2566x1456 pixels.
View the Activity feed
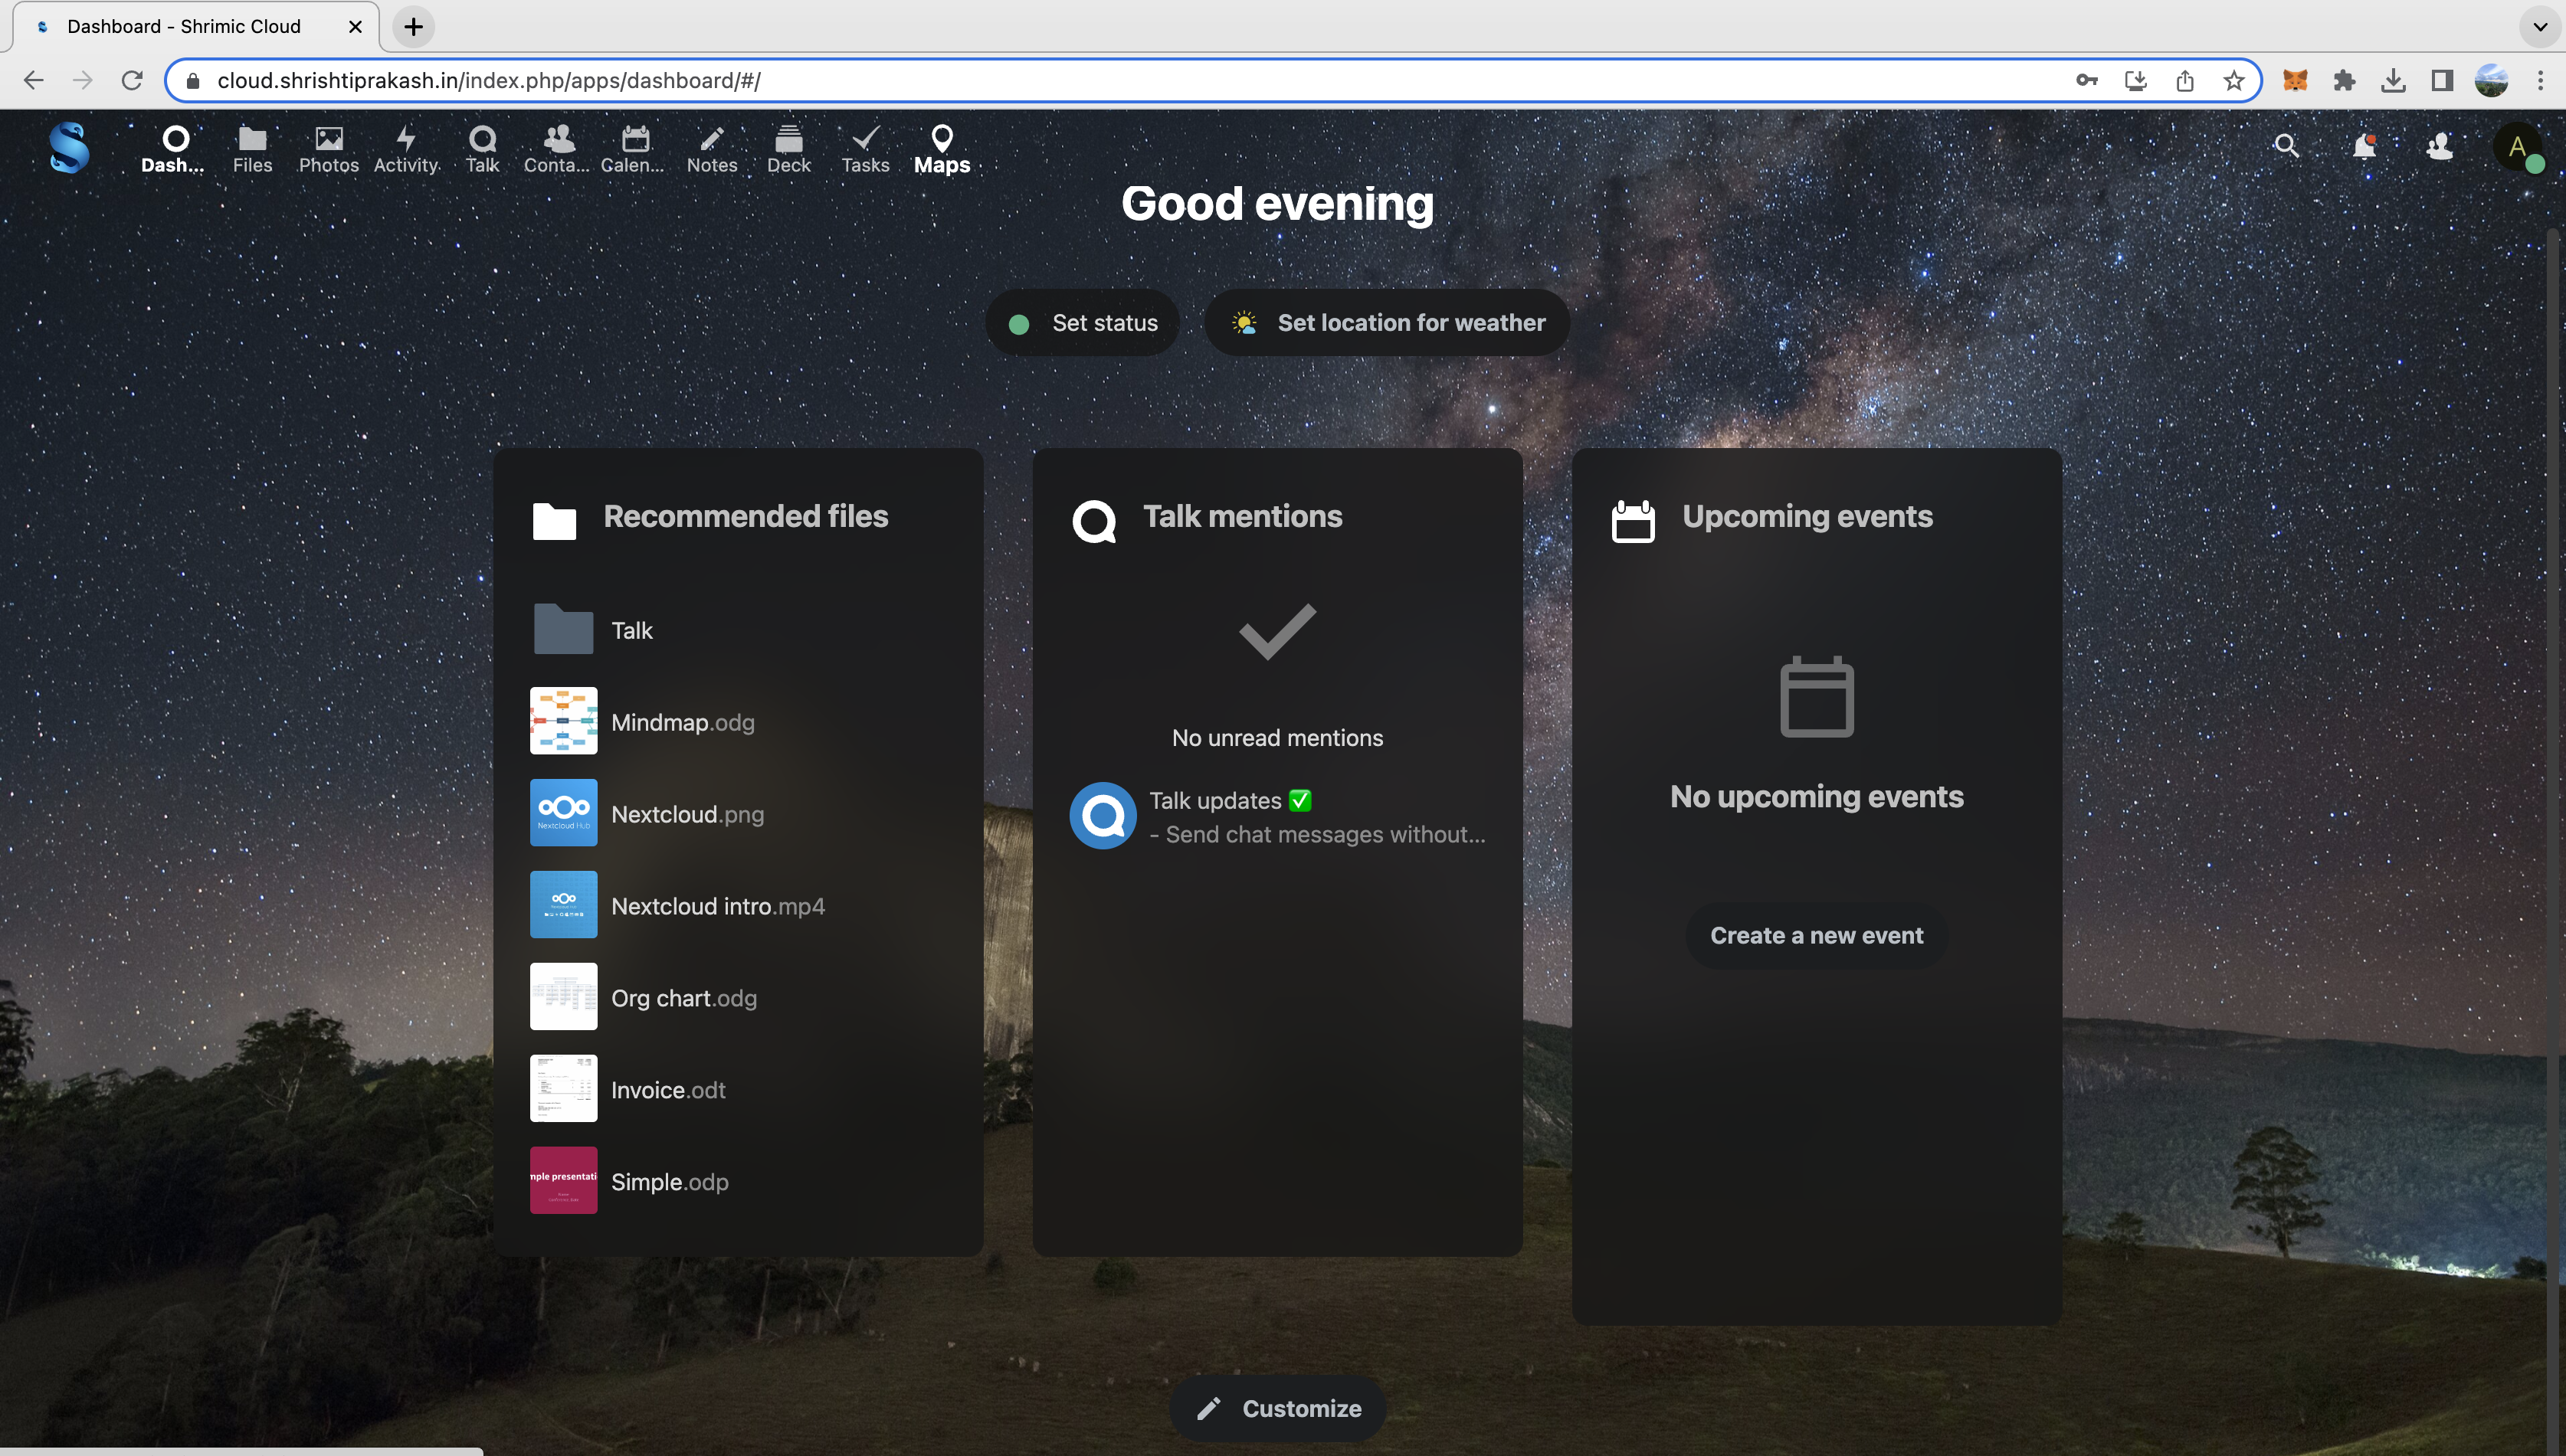[405, 148]
